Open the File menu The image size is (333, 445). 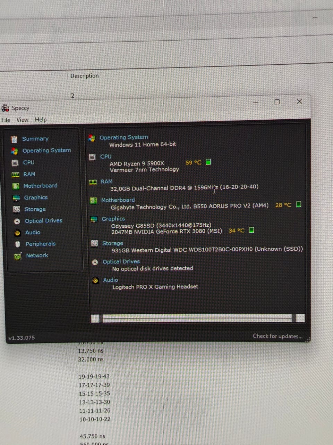point(6,120)
